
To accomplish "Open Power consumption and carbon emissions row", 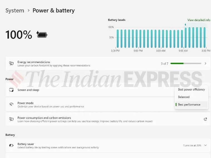I will coord(83,119).
